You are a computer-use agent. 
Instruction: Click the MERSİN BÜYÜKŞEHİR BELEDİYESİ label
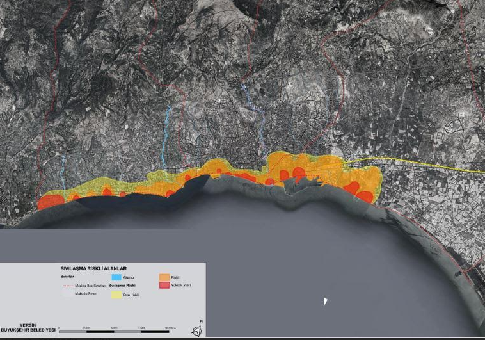pos(29,327)
